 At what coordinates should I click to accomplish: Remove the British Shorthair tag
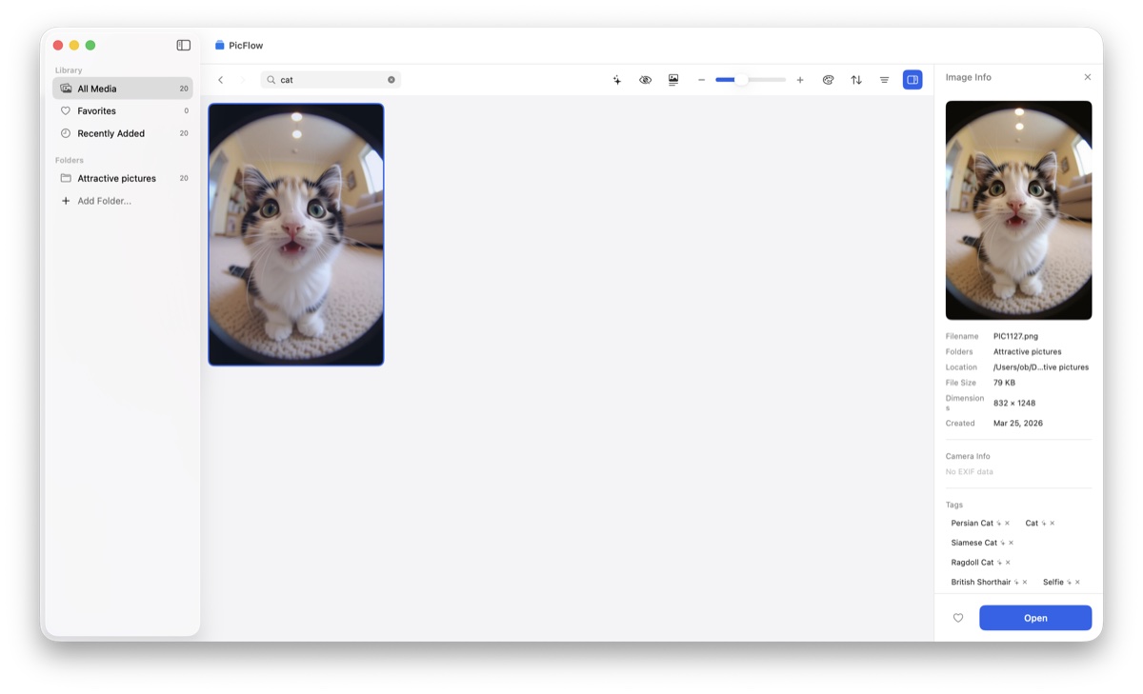(1025, 582)
